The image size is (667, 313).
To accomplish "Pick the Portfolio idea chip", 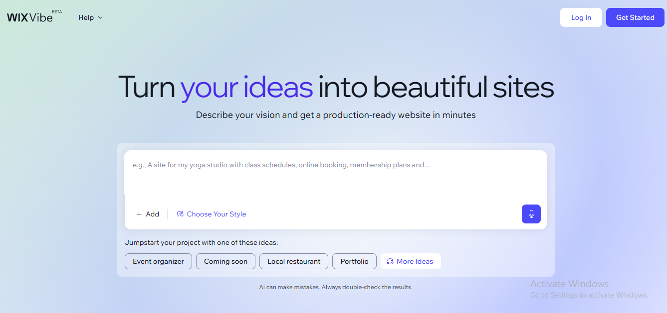I will pyautogui.click(x=354, y=261).
